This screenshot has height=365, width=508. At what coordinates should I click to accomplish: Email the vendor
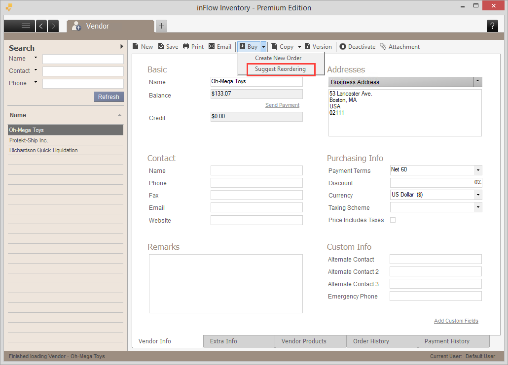220,47
